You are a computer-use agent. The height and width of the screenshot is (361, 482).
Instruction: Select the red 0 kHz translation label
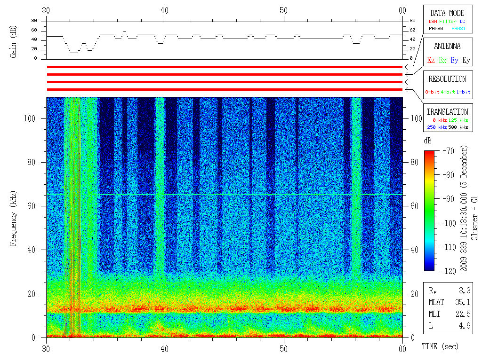click(440, 120)
